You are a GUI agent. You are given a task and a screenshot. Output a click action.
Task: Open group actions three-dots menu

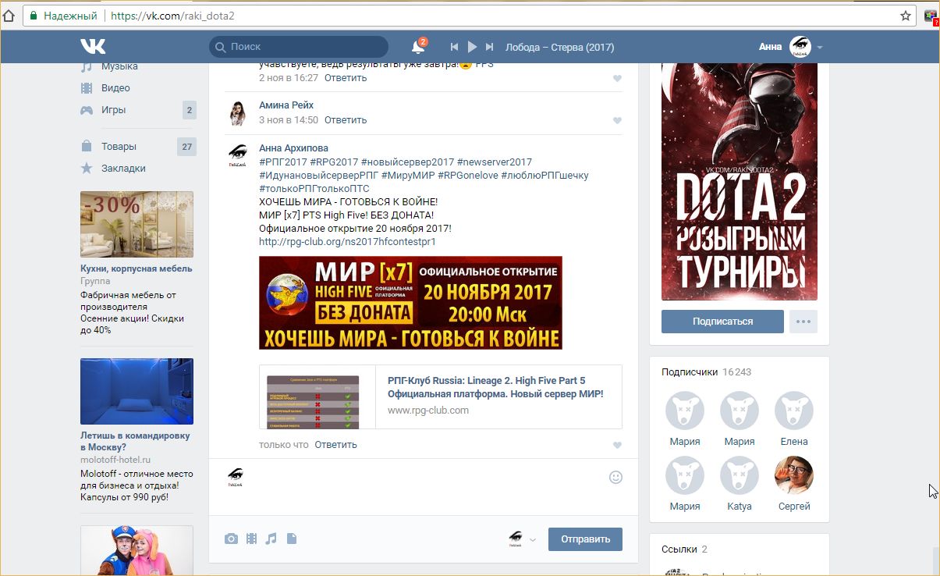803,322
